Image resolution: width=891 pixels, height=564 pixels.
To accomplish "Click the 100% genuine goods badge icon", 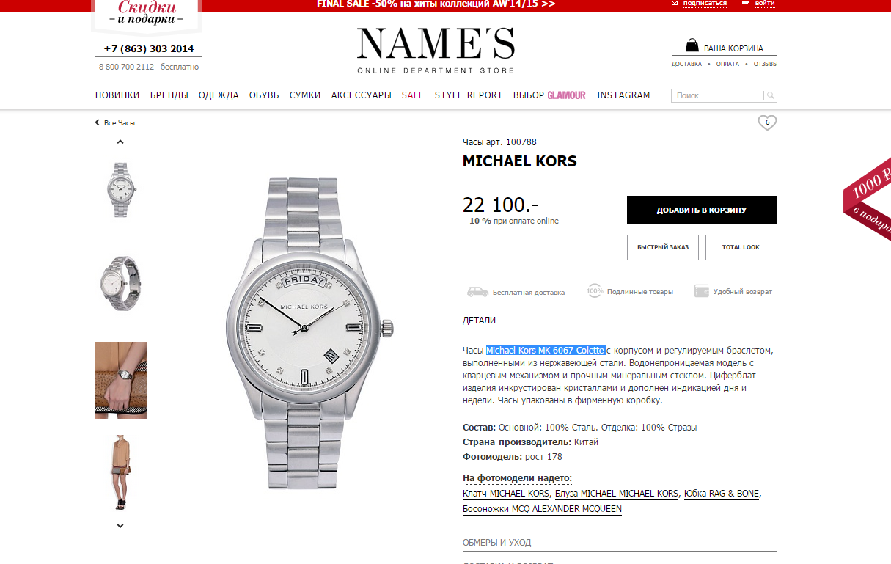I will [x=594, y=291].
